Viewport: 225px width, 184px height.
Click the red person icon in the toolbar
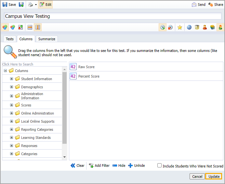(x=205, y=27)
